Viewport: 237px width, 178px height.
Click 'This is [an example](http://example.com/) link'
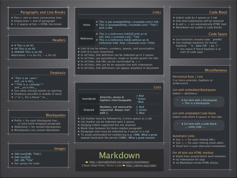[x=129, y=22]
